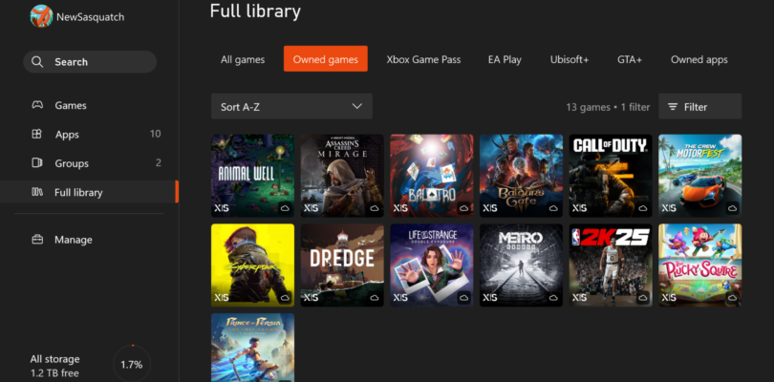Click X|S badge on Call of Duty tile
Image resolution: width=774 pixels, height=382 pixels.
pos(579,208)
